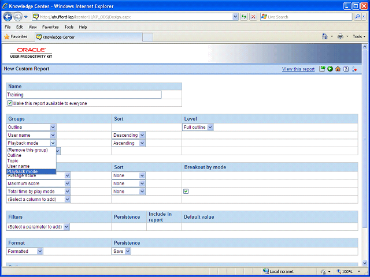Choose (Remove this group) from list
370x277 pixels.
click(x=31, y=150)
